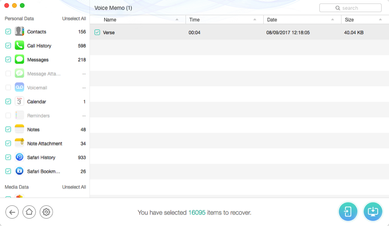
Task: Select the Messages app icon
Action: click(19, 60)
